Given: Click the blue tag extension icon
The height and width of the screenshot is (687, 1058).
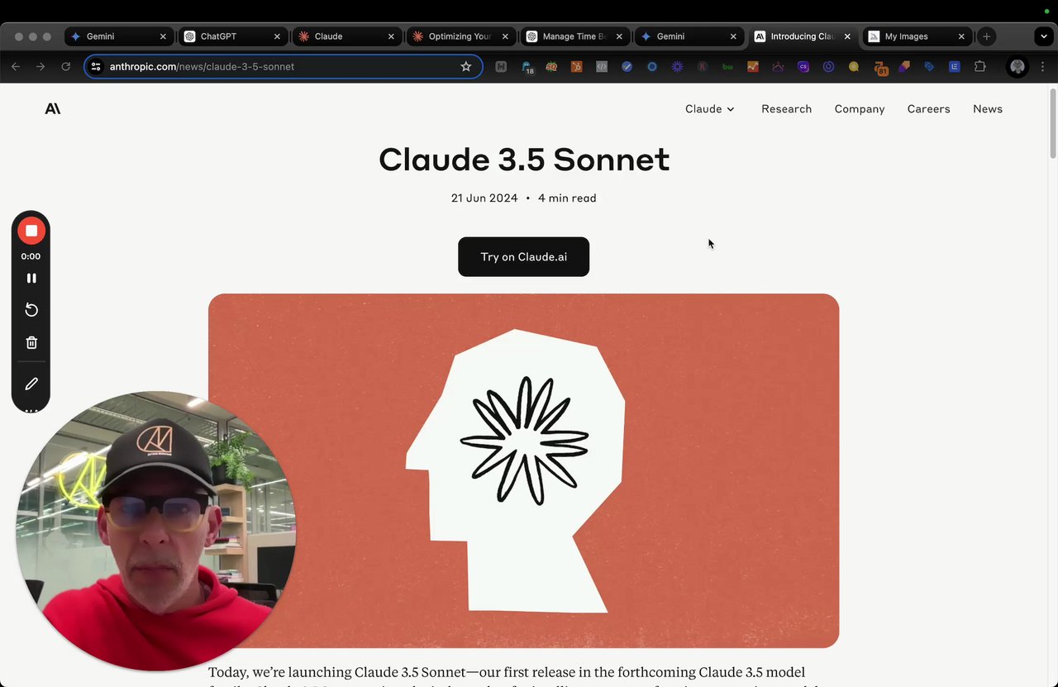Looking at the screenshot, I should 929,66.
